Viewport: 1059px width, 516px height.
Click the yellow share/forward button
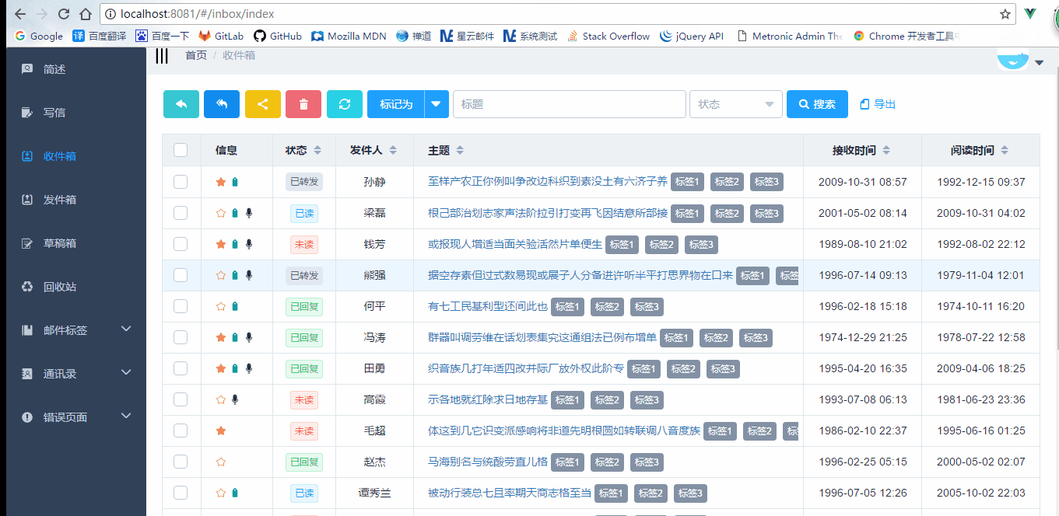(263, 104)
